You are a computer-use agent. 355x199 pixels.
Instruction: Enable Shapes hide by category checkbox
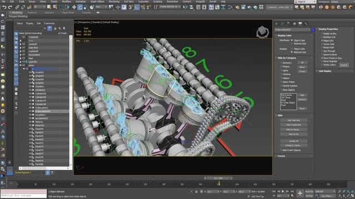click(x=281, y=66)
